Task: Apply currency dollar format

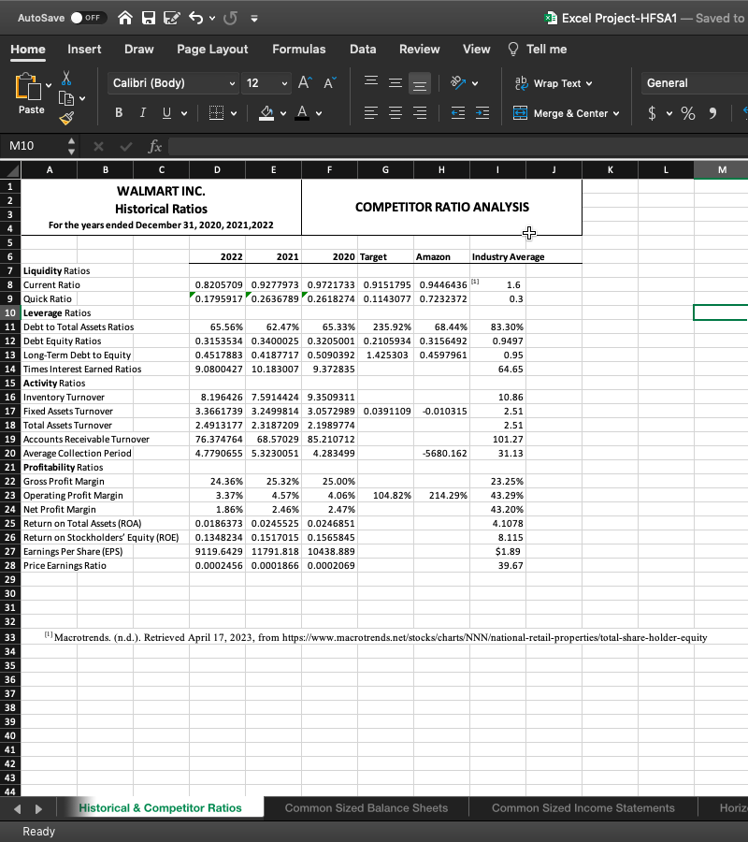Action: 652,113
